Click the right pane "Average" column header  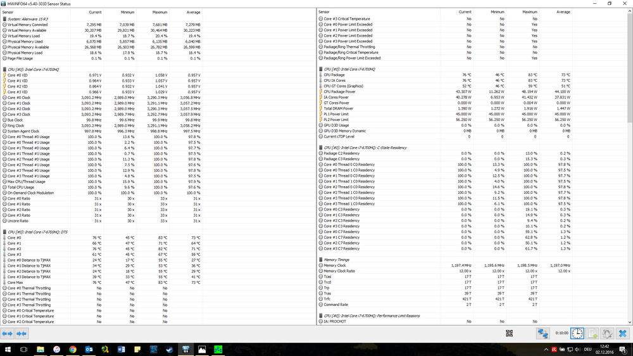563,12
